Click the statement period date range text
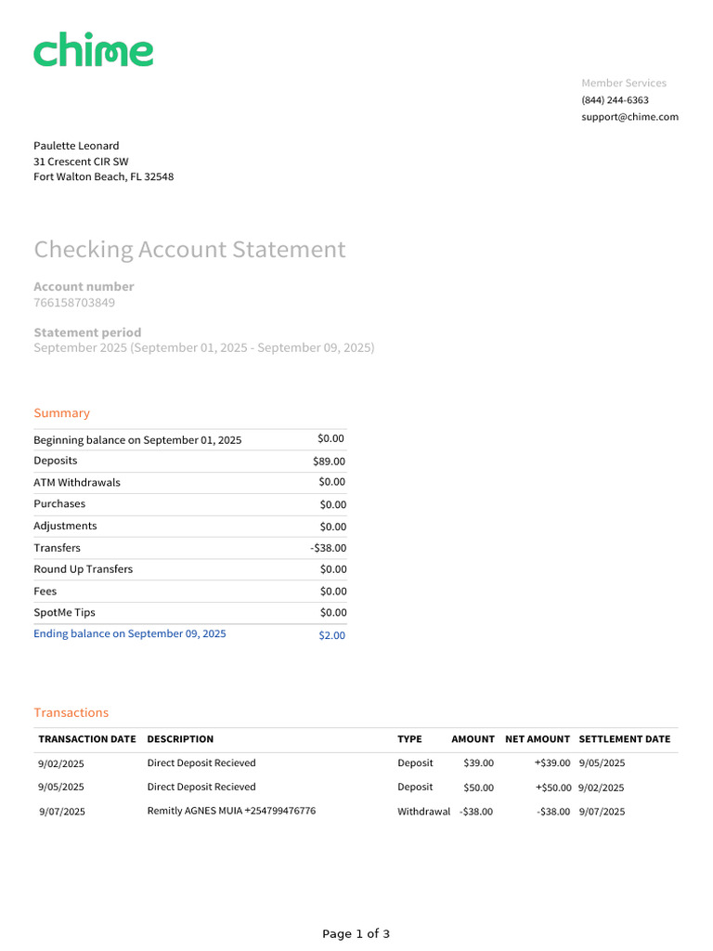The height and width of the screenshot is (951, 713). click(203, 348)
